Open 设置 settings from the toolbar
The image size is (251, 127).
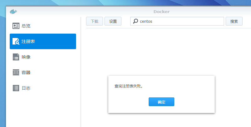coord(113,21)
